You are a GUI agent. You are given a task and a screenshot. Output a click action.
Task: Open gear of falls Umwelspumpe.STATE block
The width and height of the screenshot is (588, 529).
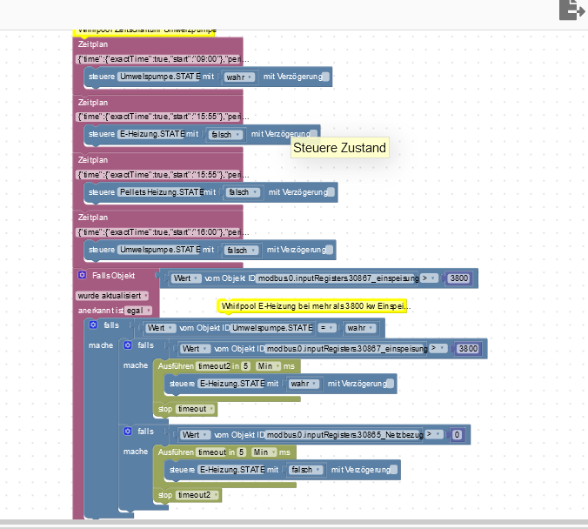point(93,325)
